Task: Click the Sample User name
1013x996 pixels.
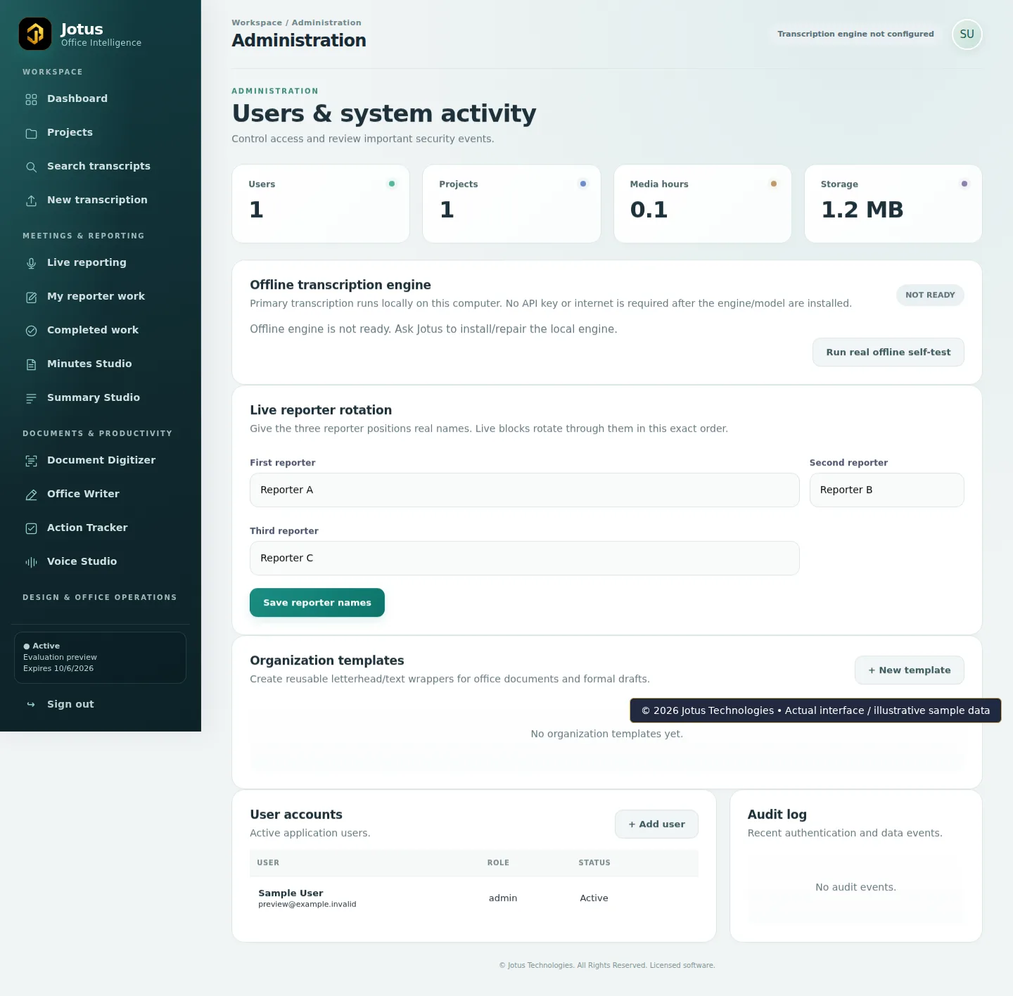Action: [291, 893]
